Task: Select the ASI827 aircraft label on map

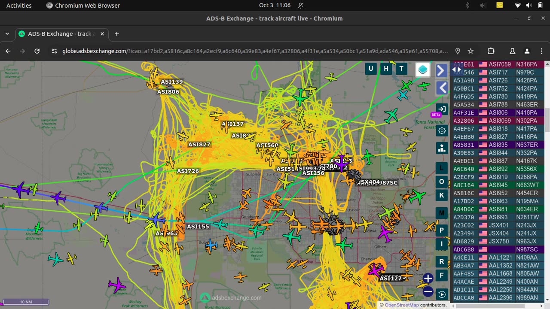Action: [199, 145]
